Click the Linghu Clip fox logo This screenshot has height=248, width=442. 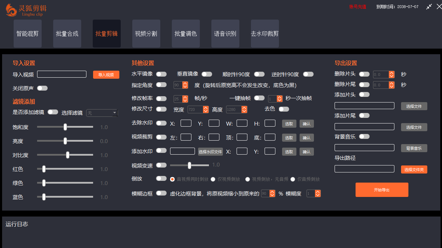[11, 10]
